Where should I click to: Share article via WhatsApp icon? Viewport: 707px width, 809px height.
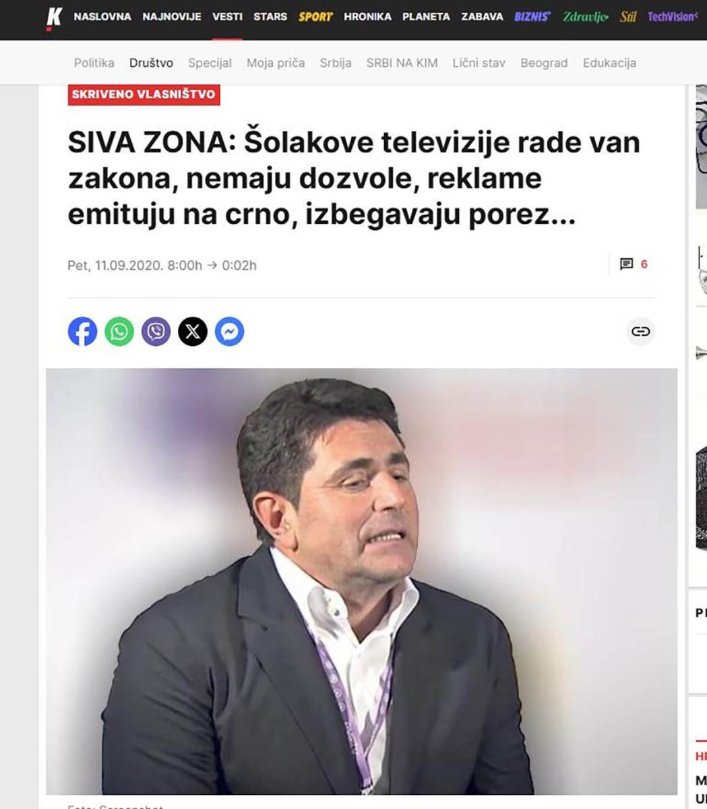point(119,332)
